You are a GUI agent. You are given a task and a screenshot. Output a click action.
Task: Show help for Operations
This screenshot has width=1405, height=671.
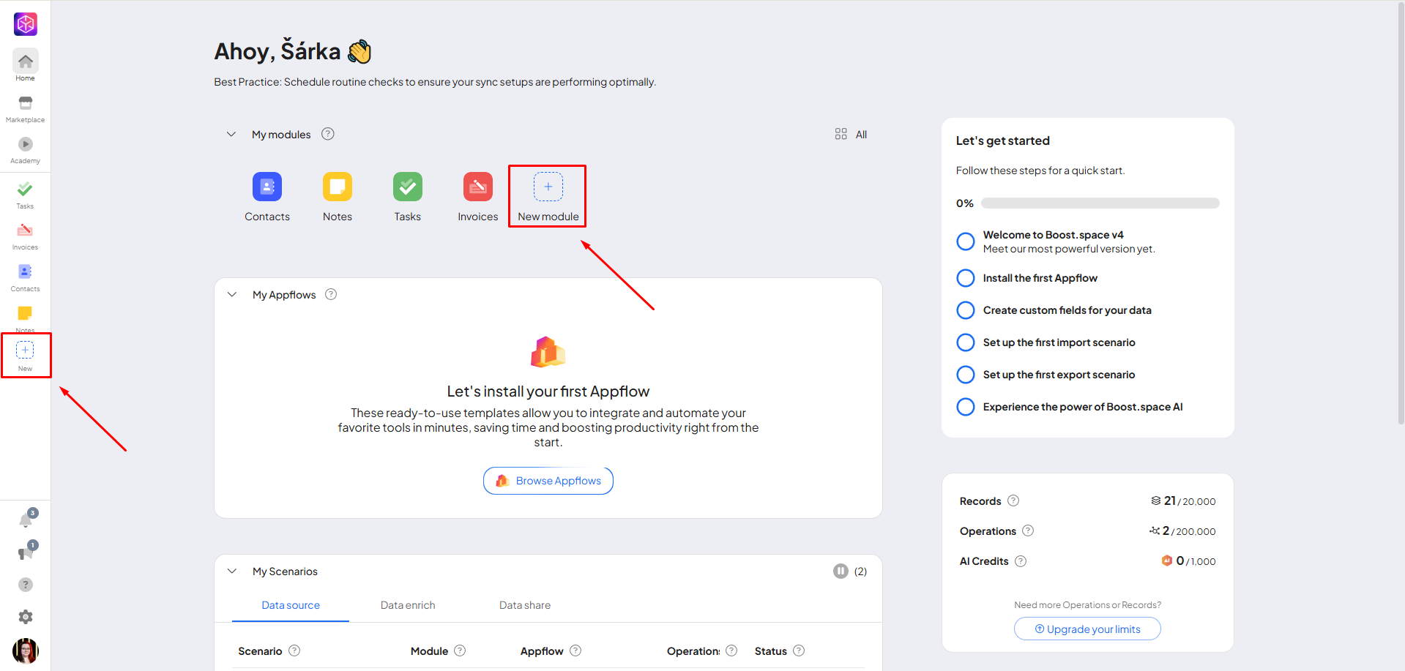click(x=1028, y=531)
